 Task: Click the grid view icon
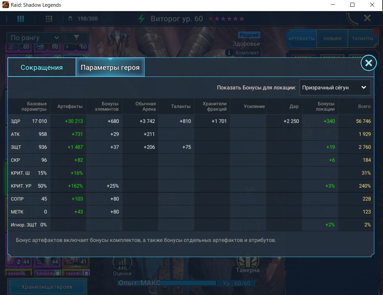49,19
